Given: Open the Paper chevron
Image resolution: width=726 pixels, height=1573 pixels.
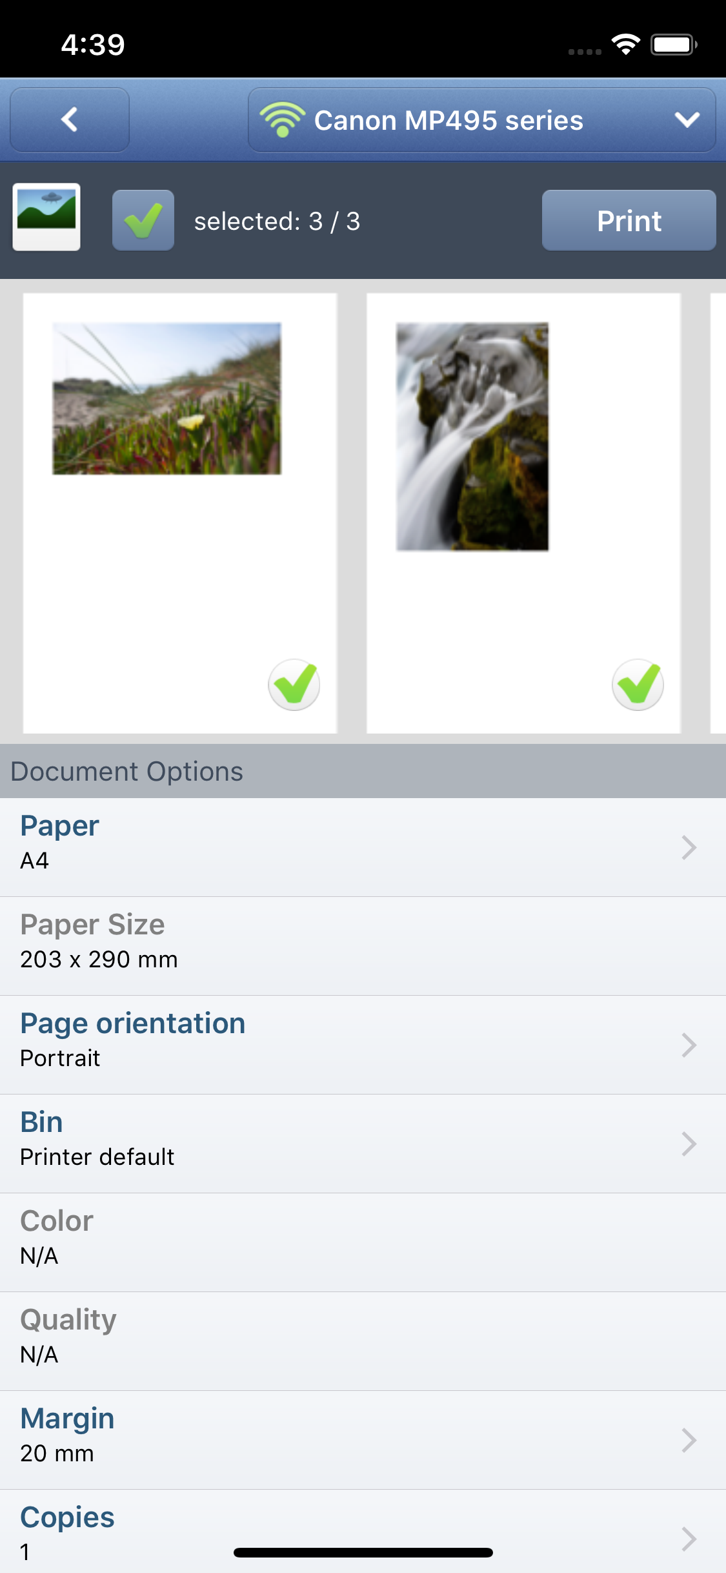Looking at the screenshot, I should (689, 847).
